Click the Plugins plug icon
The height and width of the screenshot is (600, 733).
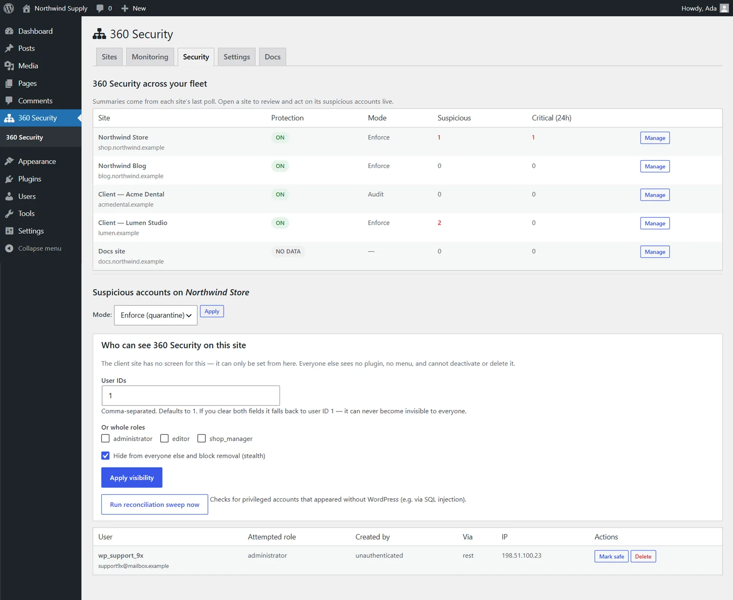[x=9, y=179]
